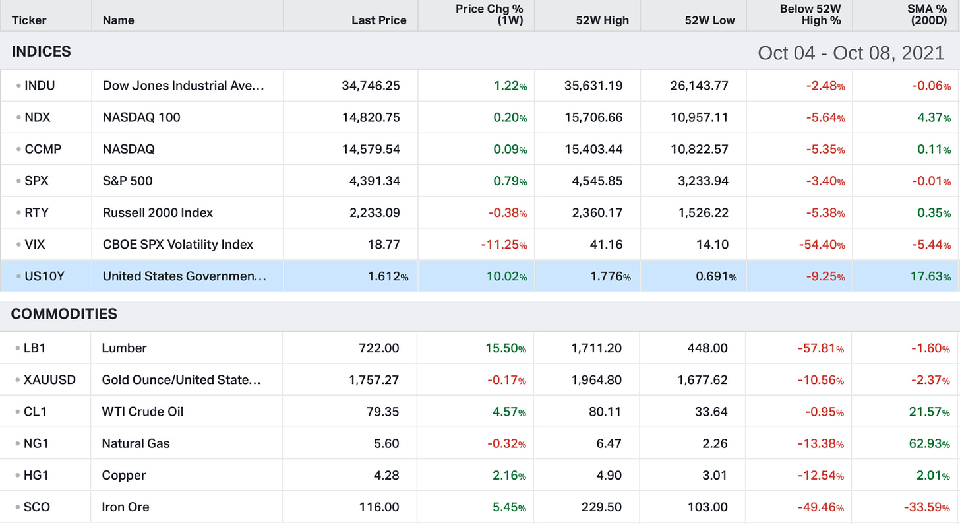The image size is (960, 531).
Task: Open NASDAQ 100 name cell
Action: (x=141, y=117)
